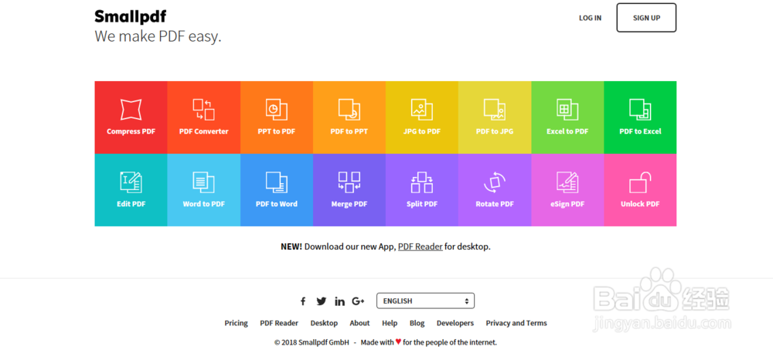Open the Help footer link
The width and height of the screenshot is (773, 350).
(390, 324)
